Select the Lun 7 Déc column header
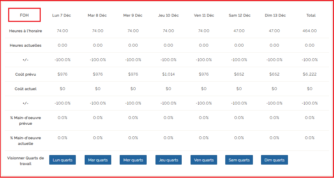Viewport: 334px width, 178px height. pyautogui.click(x=62, y=16)
